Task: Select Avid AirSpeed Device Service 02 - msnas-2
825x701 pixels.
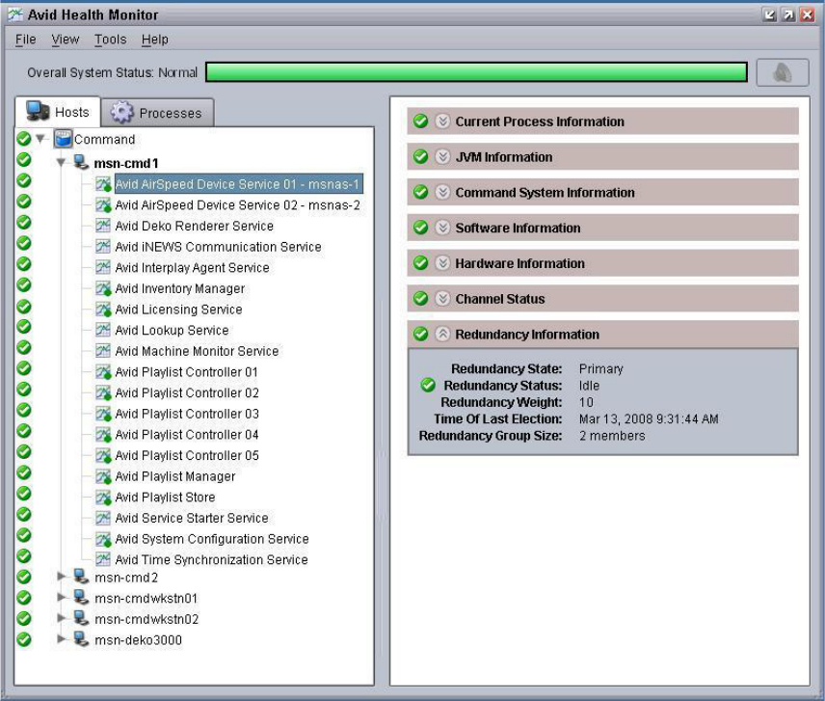Action: 237,204
